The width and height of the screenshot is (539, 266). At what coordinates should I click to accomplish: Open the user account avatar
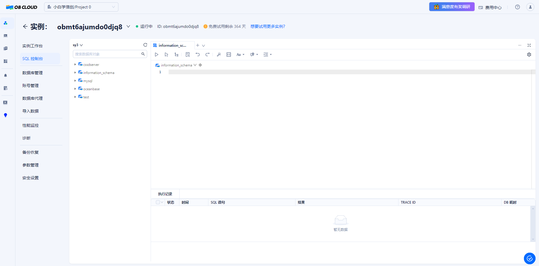pyautogui.click(x=530, y=7)
